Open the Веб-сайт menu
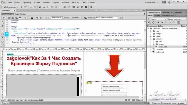Image resolution: width=188 pixels, height=105 pixels. 76,2
